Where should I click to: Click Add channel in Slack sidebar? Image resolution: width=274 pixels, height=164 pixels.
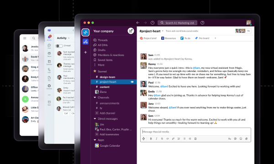pyautogui.click(x=105, y=113)
